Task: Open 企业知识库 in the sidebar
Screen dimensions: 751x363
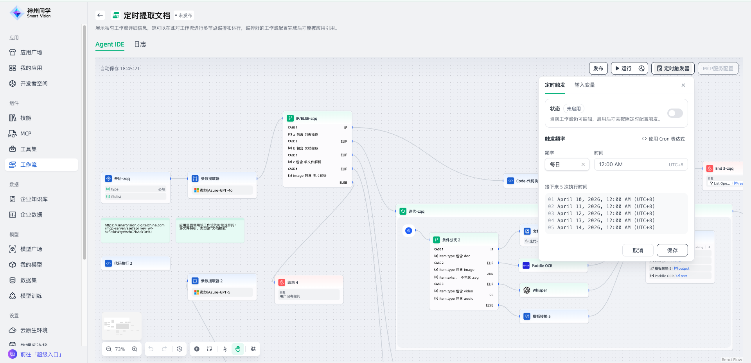Action: [34, 199]
